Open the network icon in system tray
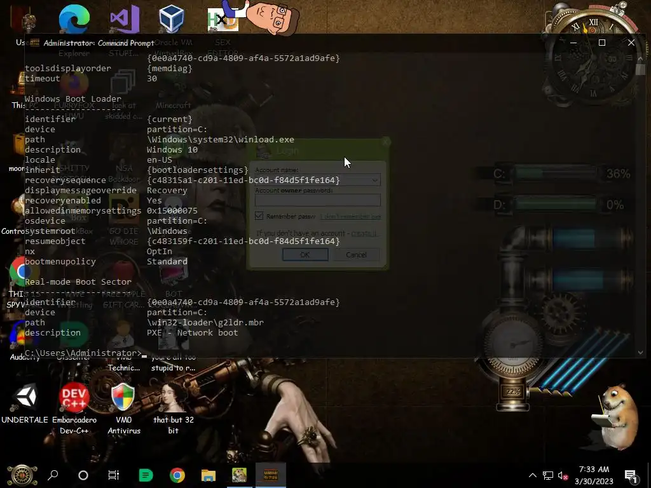 (548, 475)
